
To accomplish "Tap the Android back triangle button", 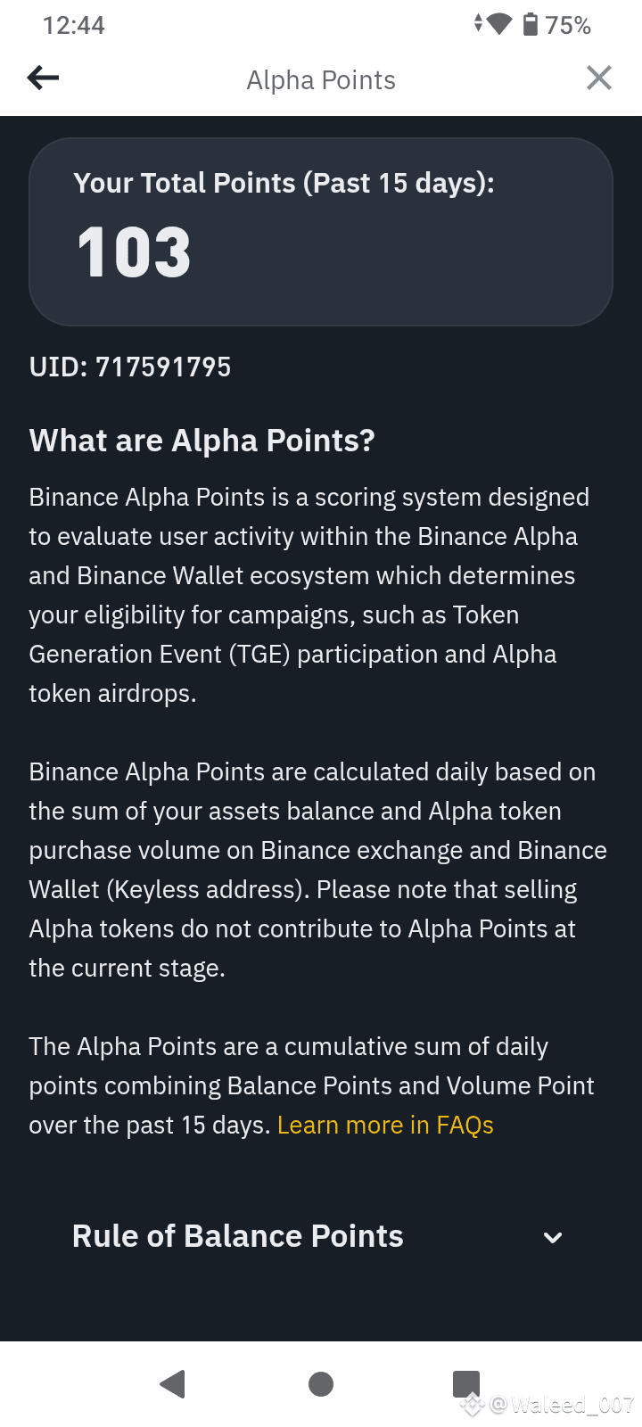I will 172,1383.
